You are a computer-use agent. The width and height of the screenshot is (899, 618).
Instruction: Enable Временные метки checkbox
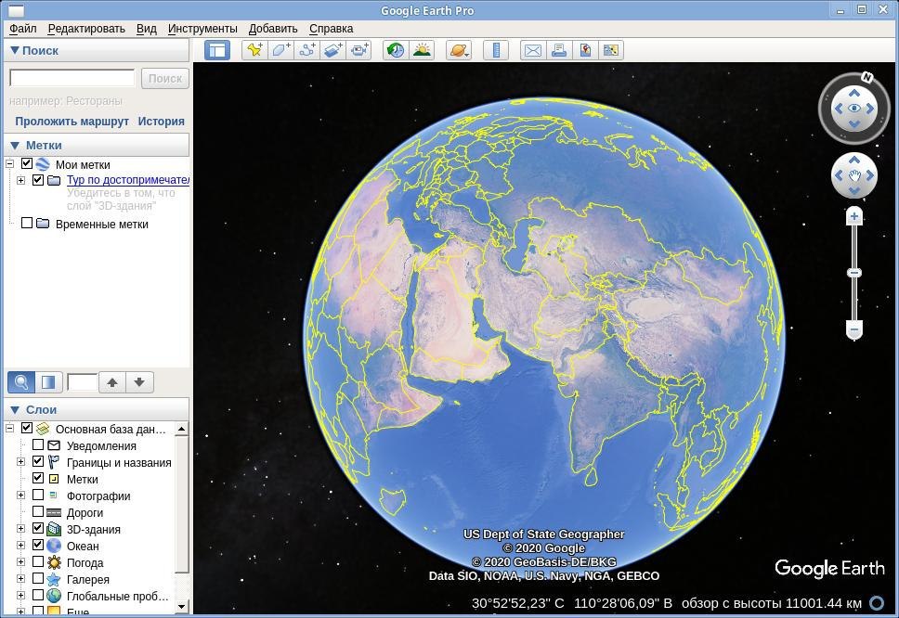tap(26, 223)
